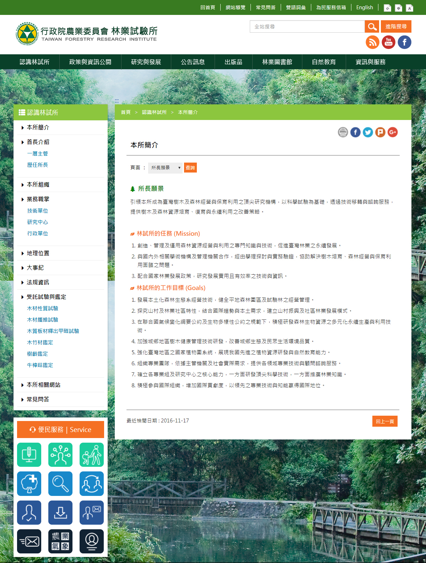Click the RSS feed icon
The width and height of the screenshot is (426, 563).
tap(372, 42)
